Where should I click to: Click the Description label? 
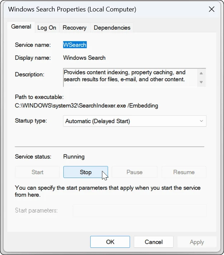click(x=30, y=74)
